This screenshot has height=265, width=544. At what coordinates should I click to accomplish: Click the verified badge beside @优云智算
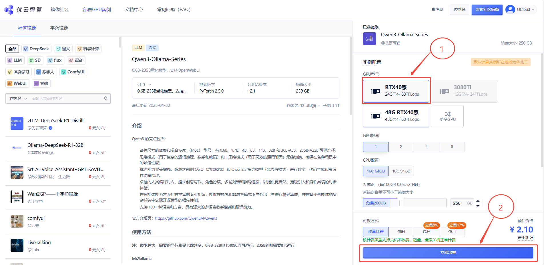tap(51, 128)
